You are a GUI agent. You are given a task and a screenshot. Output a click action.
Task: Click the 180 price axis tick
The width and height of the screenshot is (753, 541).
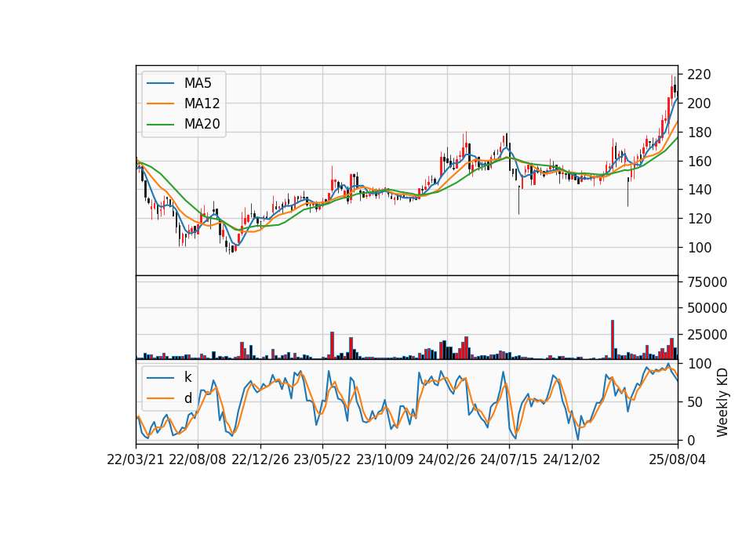[699, 132]
